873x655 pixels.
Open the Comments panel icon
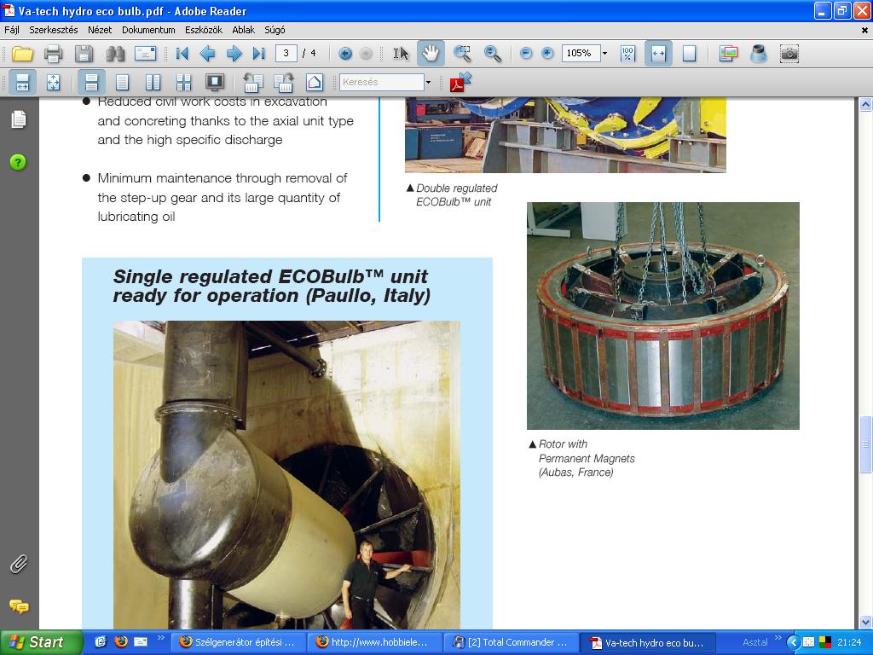[19, 606]
